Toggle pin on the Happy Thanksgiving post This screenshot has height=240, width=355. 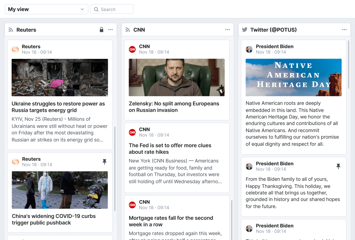(338, 166)
